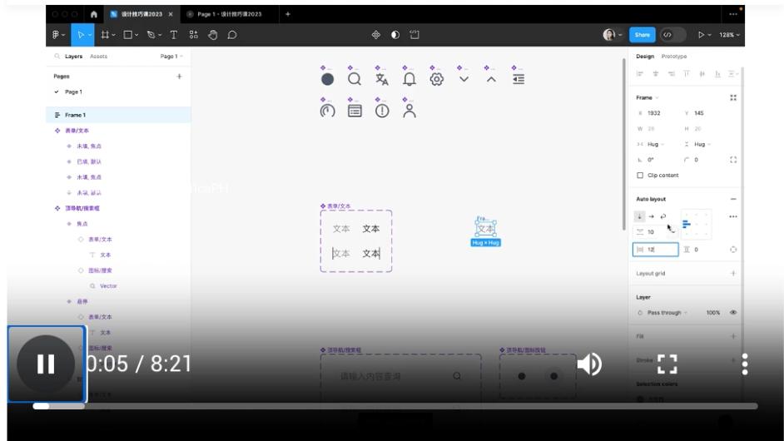Viewport: 784px width, 441px height.
Task: Toggle fullscreen video mode
Action: click(667, 364)
